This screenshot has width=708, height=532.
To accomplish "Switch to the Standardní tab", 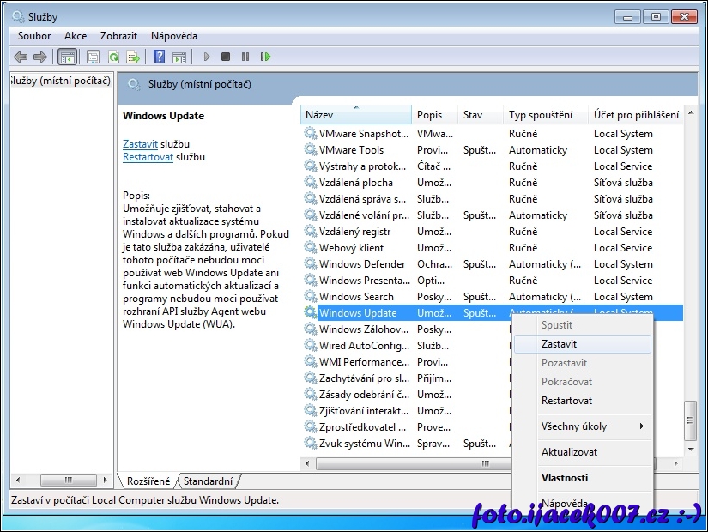I will pos(208,481).
